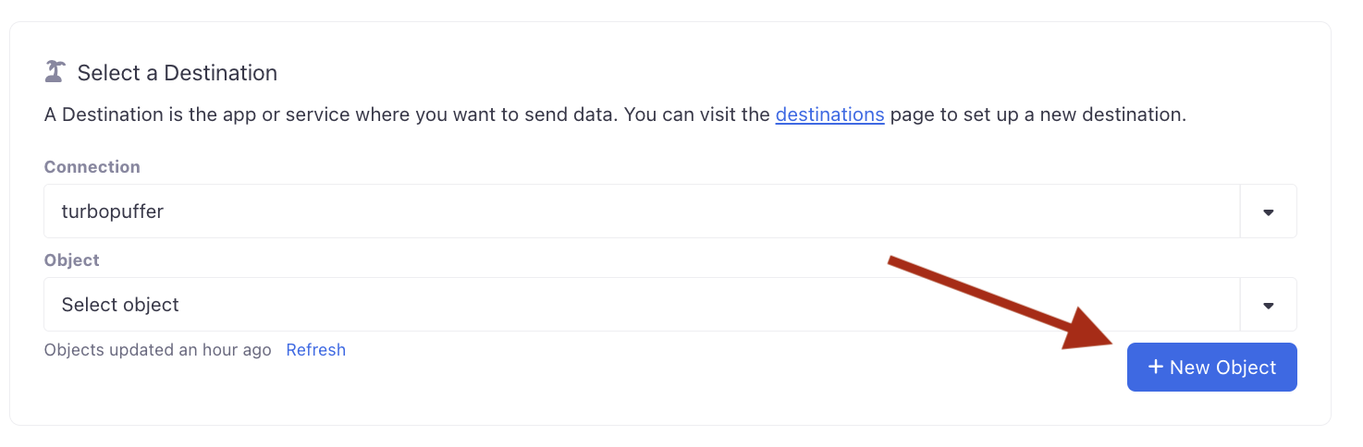Follow the destinations page link
The image size is (1363, 447).
829,115
